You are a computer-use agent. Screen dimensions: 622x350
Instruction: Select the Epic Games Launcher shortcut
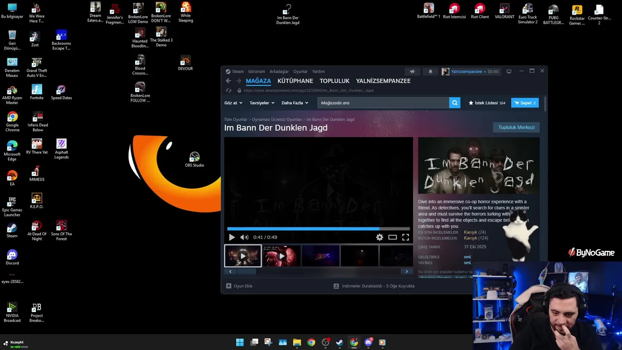point(12,206)
